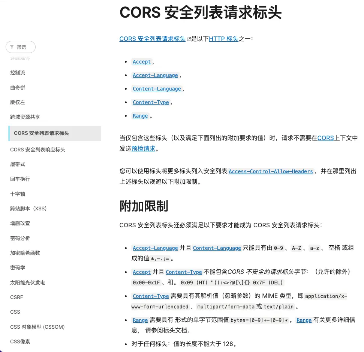Select CORS 安全列表响应标头 in sidebar

coord(37,150)
